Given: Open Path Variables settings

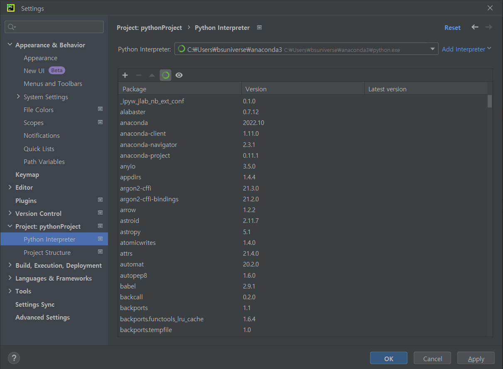Looking at the screenshot, I should [x=44, y=162].
